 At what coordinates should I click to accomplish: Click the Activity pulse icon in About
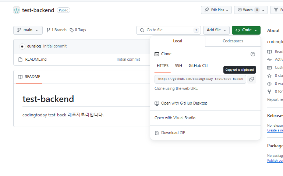[269, 60]
